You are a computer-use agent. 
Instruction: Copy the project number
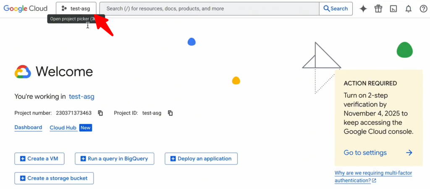[x=100, y=113]
